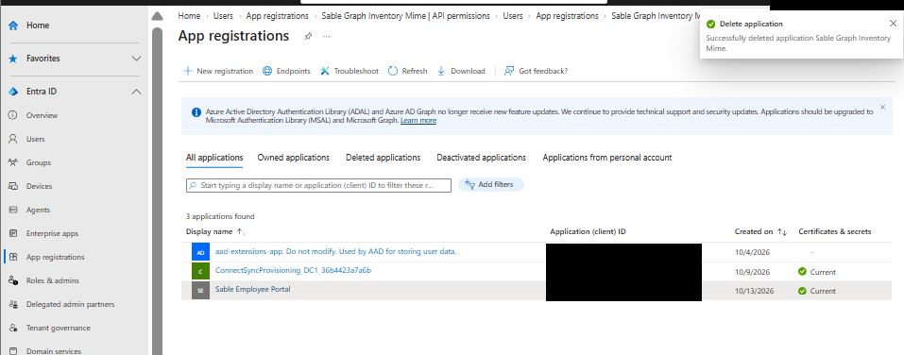Click Home in the breadcrumb

189,16
